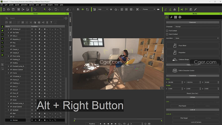Click the timeline end range marker
Viewport: 222px width, 125px height.
point(161,121)
